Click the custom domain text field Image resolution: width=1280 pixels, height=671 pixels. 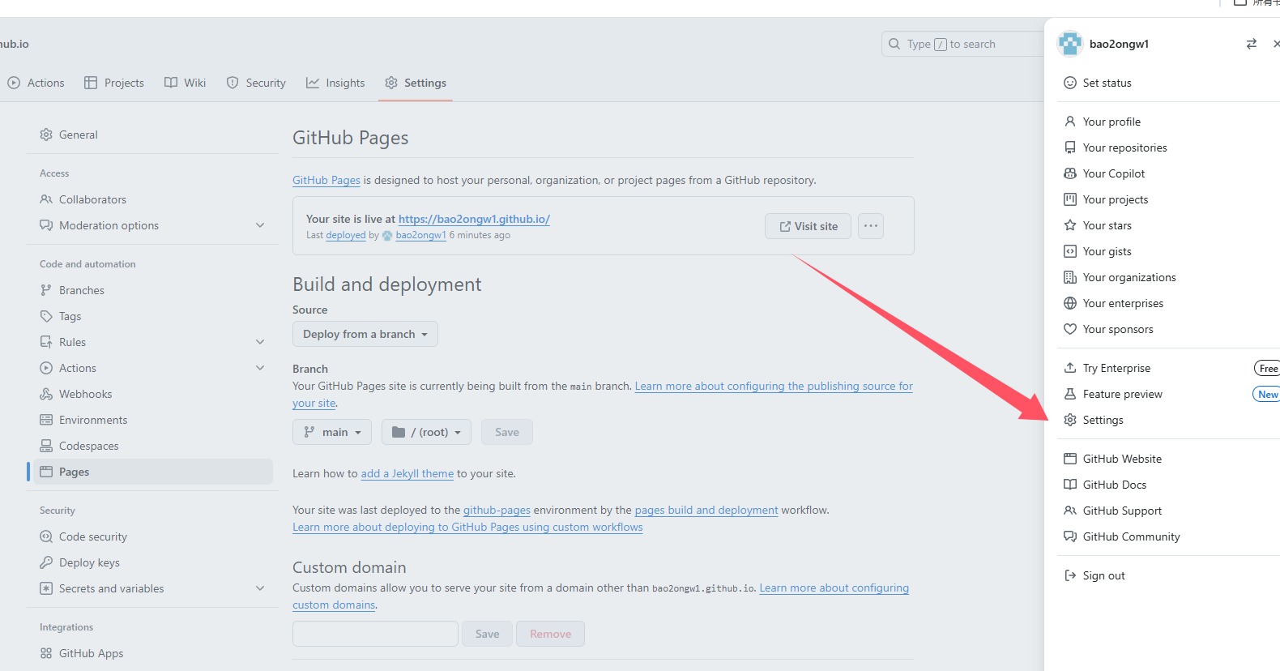[x=375, y=634]
